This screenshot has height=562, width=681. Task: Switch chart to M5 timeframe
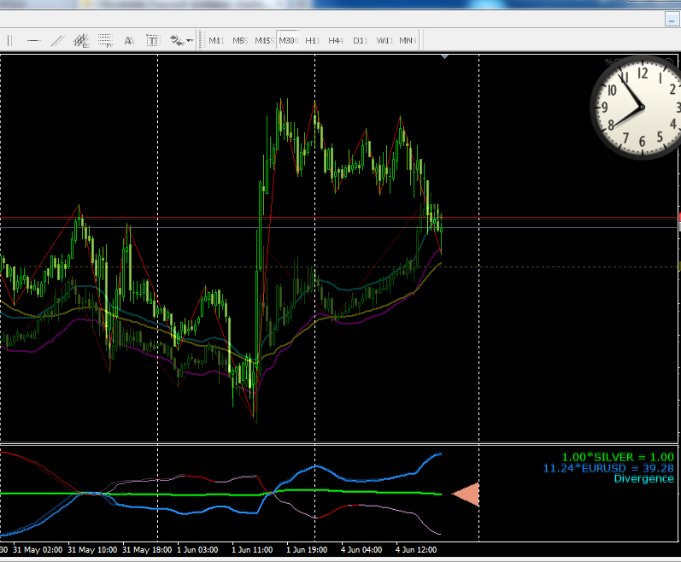[239, 40]
